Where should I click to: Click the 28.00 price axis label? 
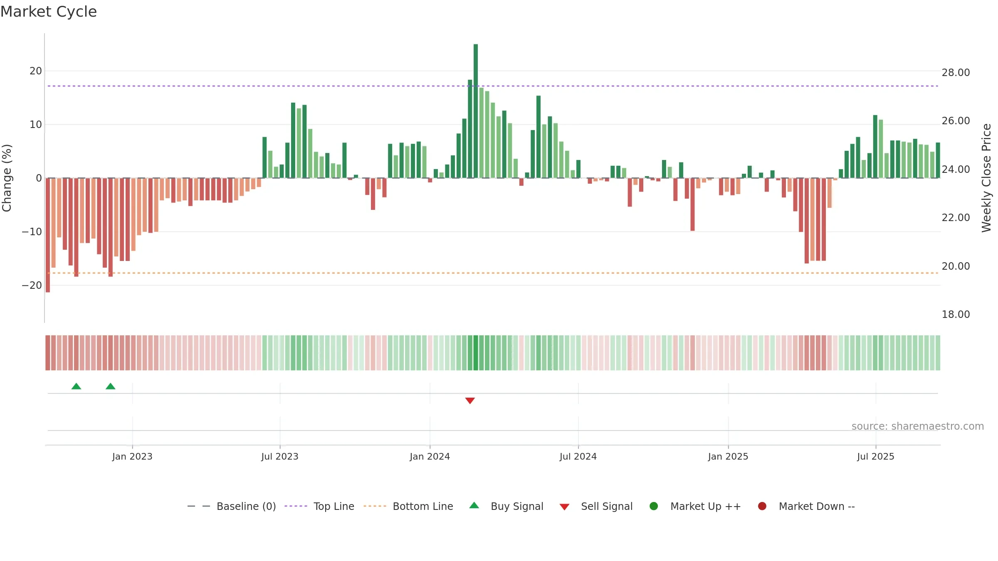(x=956, y=73)
